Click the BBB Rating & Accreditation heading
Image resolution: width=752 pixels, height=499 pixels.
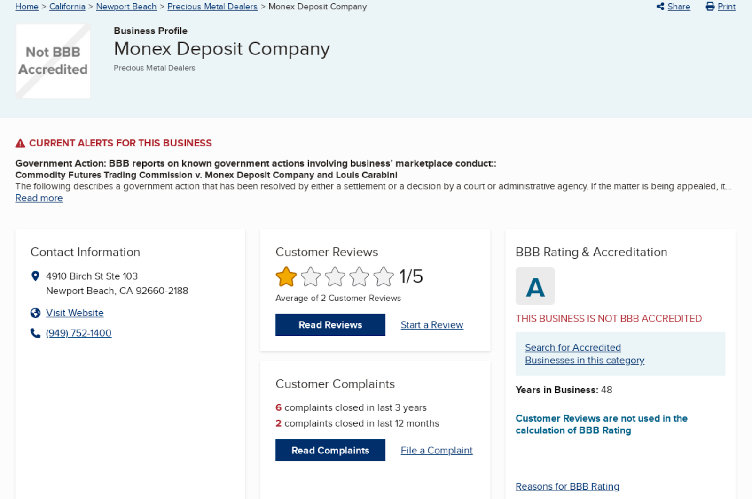pyautogui.click(x=591, y=252)
